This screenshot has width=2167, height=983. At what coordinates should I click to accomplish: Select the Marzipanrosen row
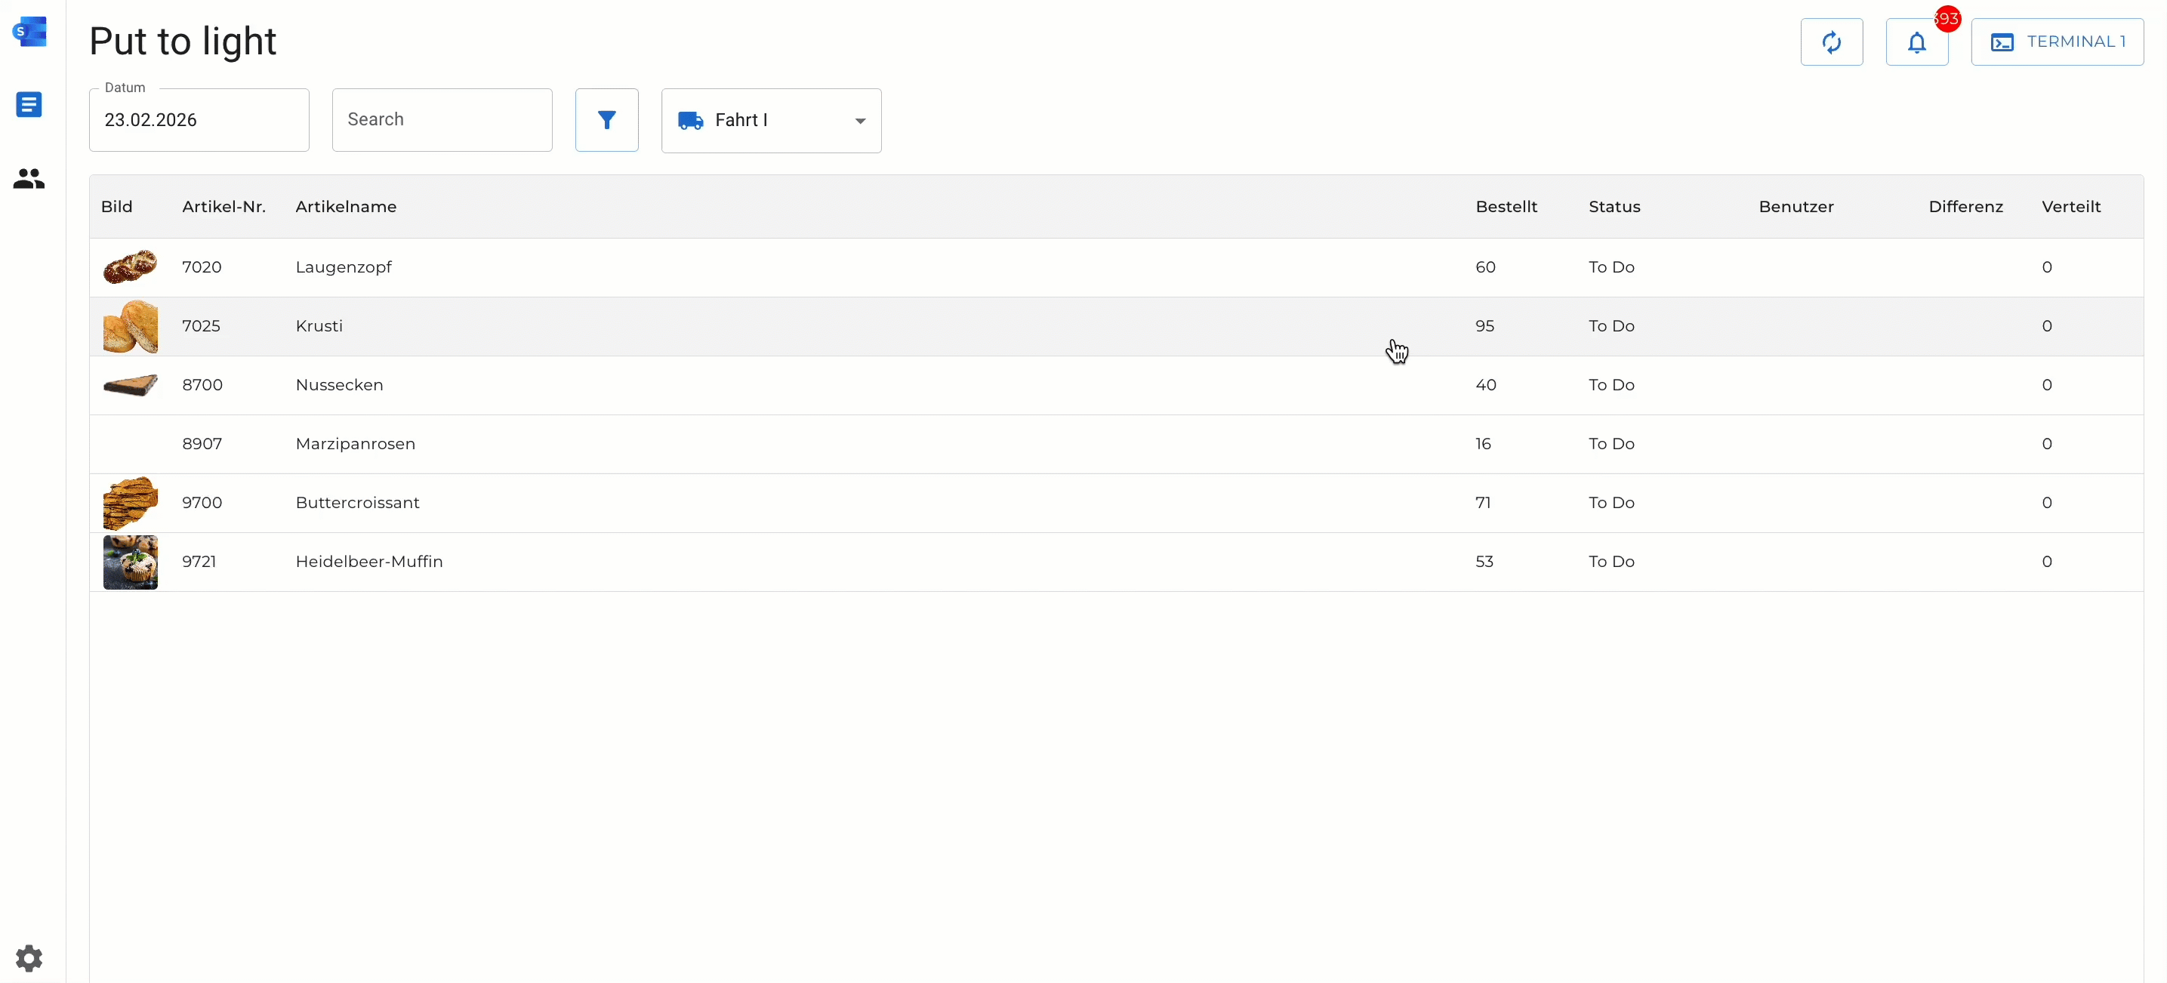355,444
